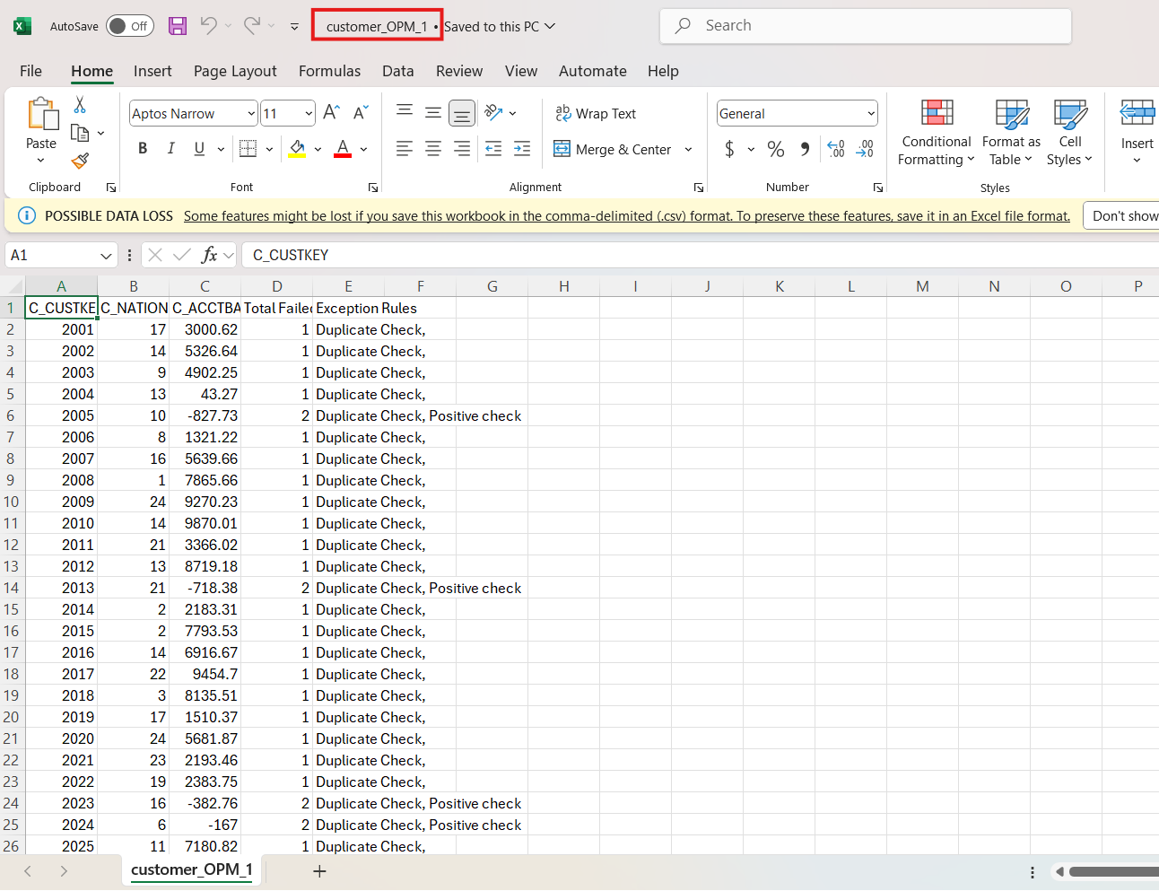Switch to the Page Layout tab
Image resolution: width=1159 pixels, height=891 pixels.
pos(235,71)
